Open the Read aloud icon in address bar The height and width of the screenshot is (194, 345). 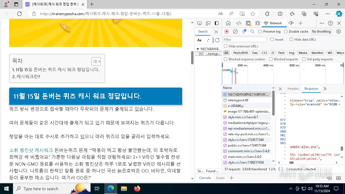pyautogui.click(x=231, y=14)
